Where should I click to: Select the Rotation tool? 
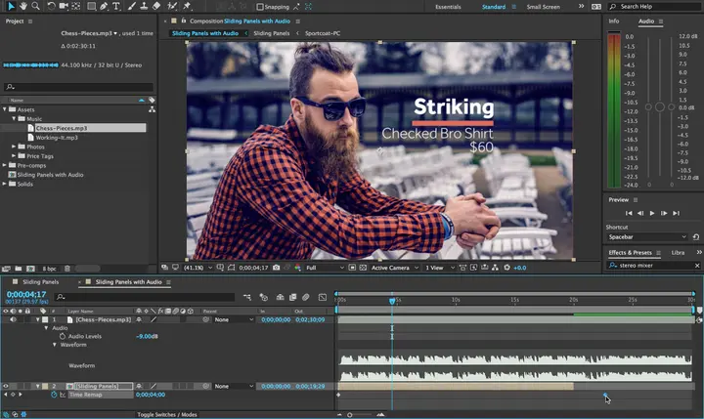pos(51,6)
